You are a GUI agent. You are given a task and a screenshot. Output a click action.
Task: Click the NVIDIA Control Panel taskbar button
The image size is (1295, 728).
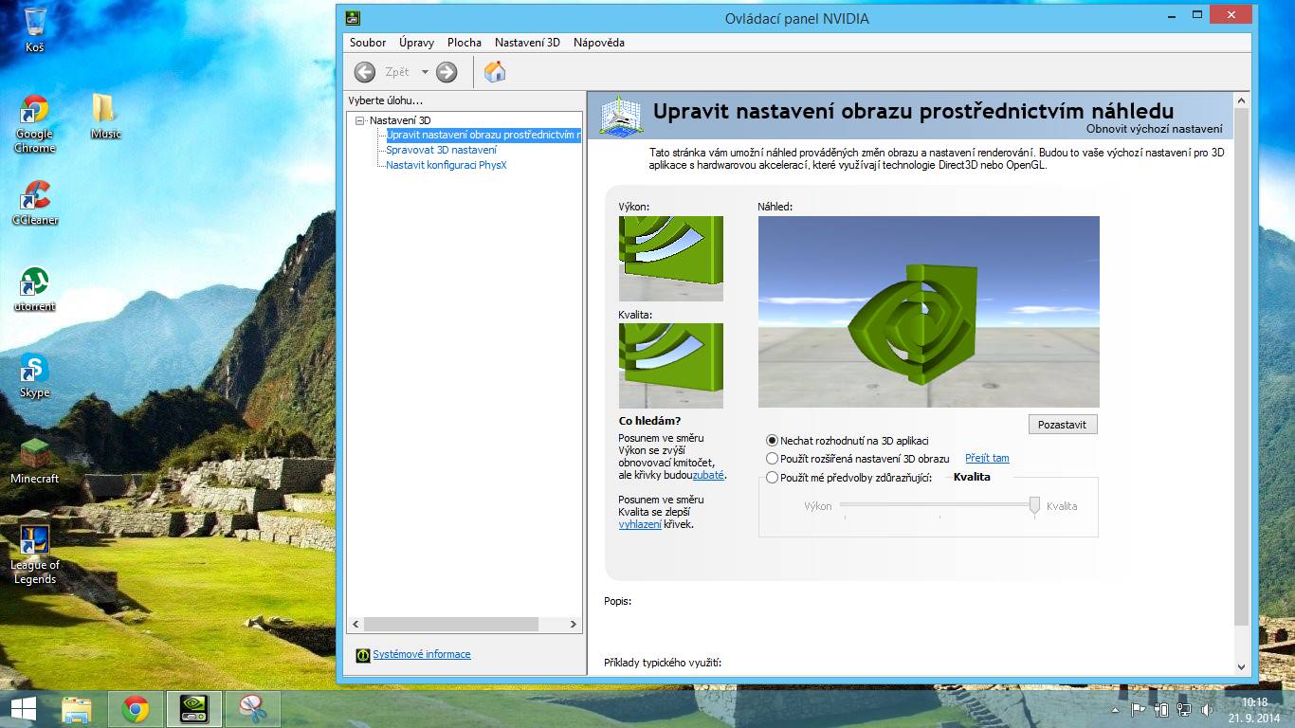tap(194, 709)
